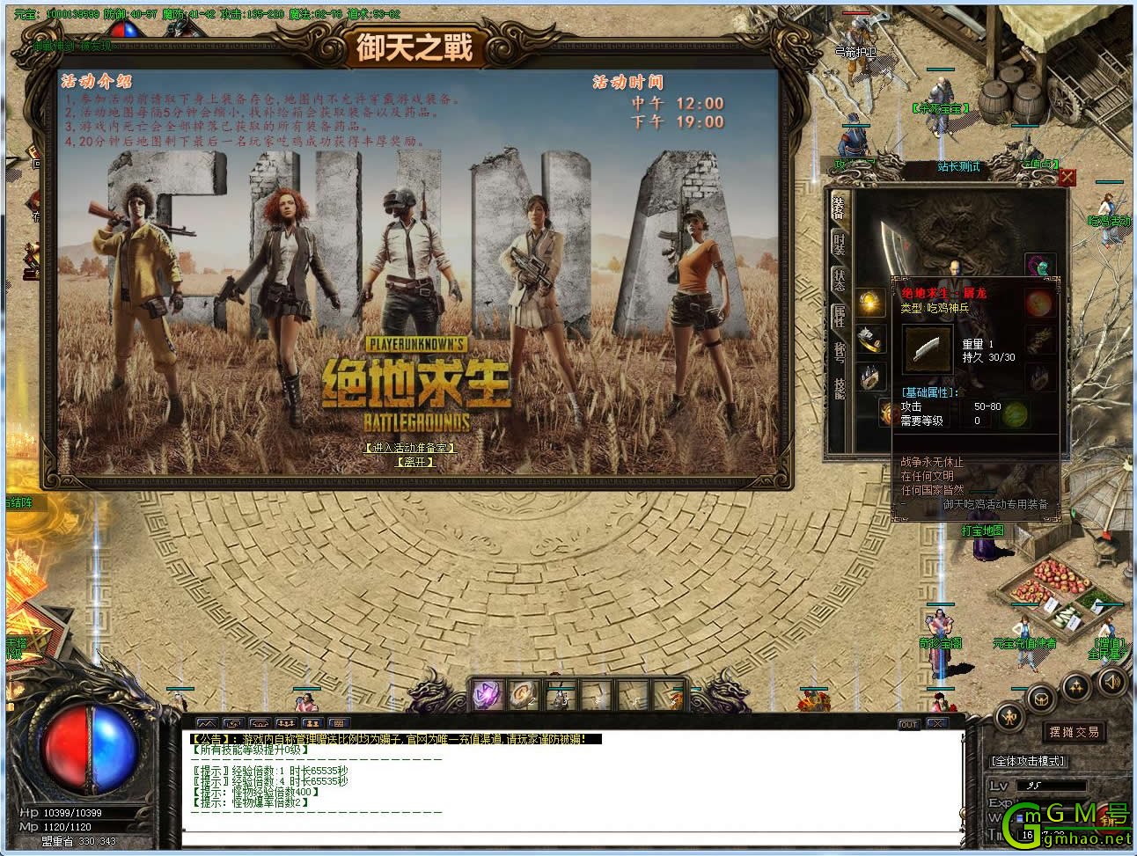Image resolution: width=1137 pixels, height=856 pixels.
Task: Click the 下午 19:00 time text
Action: (x=678, y=122)
